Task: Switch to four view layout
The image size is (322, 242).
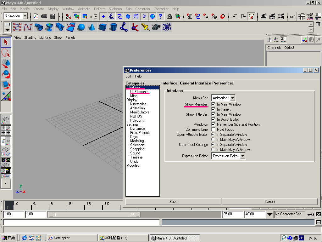Action: tap(6, 130)
